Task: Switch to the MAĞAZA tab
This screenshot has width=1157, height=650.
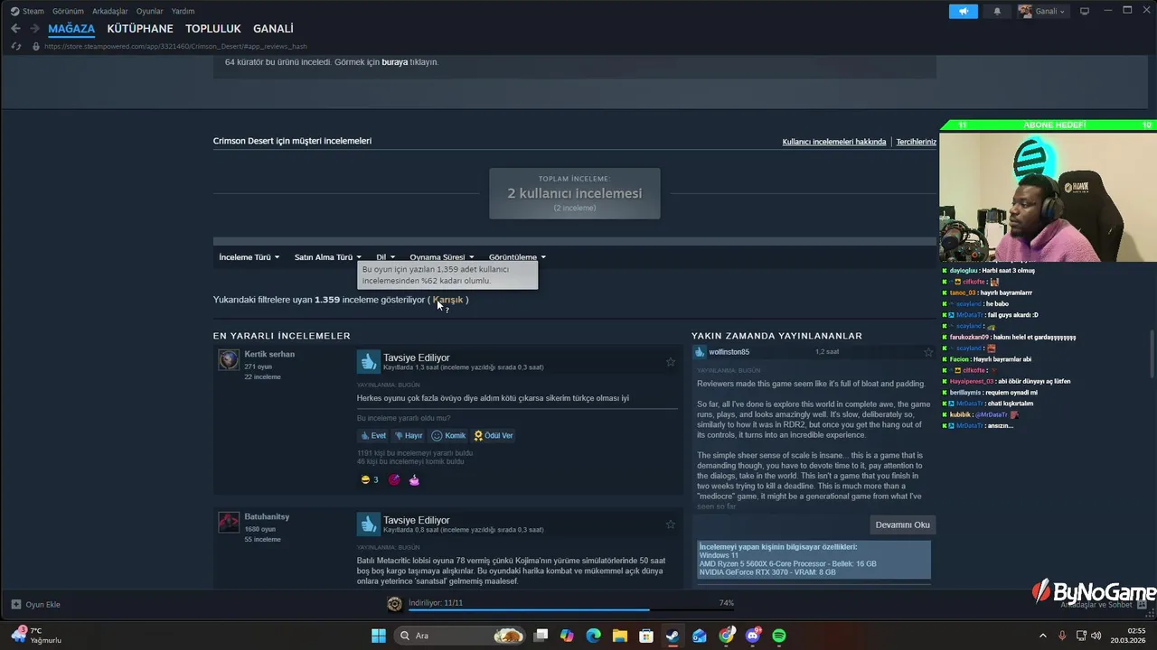Action: click(x=71, y=29)
